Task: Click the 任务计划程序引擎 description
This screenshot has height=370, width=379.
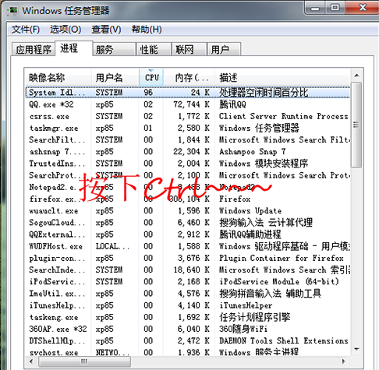Action: (x=255, y=317)
